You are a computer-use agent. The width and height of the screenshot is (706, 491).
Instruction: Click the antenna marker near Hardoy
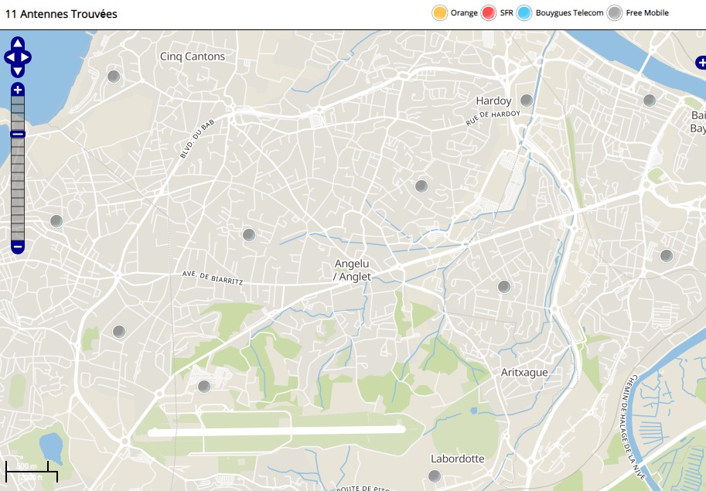(527, 101)
